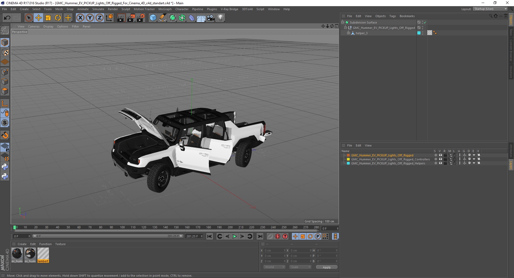Image resolution: width=514 pixels, height=278 pixels.
Task: Add a Floor environment object
Action: pos(201,18)
